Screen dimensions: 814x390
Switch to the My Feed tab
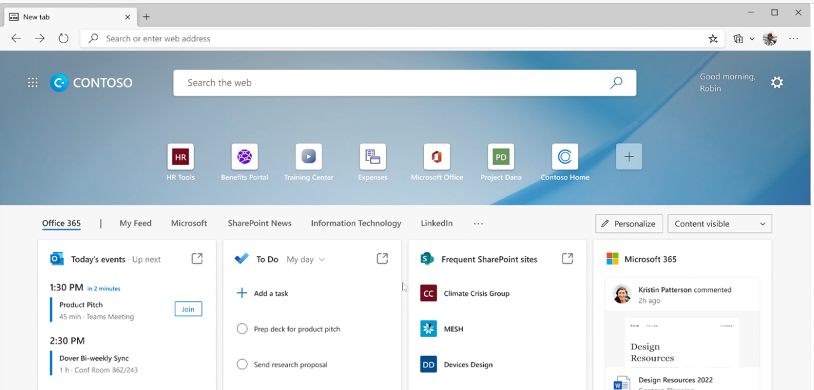(x=136, y=223)
